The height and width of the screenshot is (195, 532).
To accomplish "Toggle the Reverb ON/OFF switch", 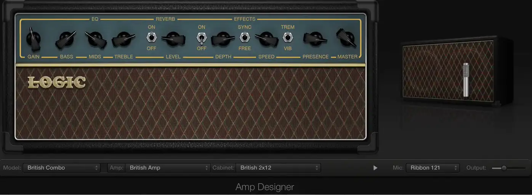I will [x=151, y=37].
